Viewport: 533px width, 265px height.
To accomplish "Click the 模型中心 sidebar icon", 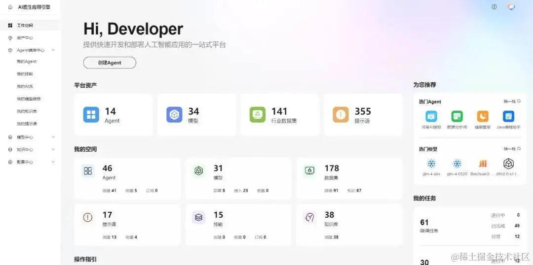I will [10, 137].
